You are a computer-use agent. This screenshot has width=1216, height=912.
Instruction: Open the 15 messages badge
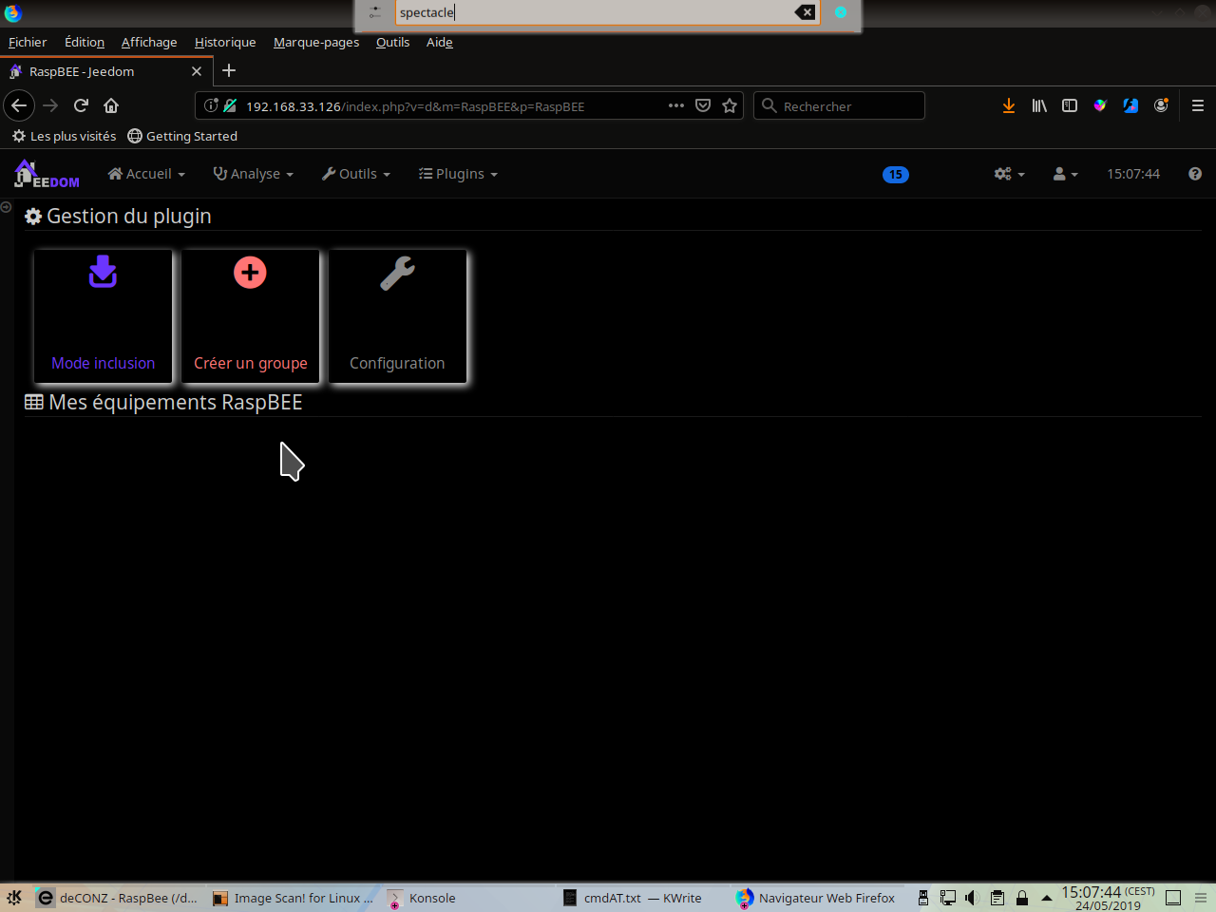[x=896, y=175]
